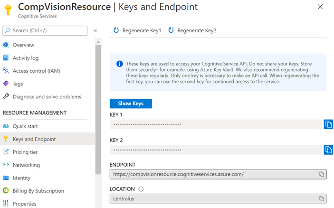This screenshot has height=208, width=334.
Task: Open Quick start page
Action: 25,126
